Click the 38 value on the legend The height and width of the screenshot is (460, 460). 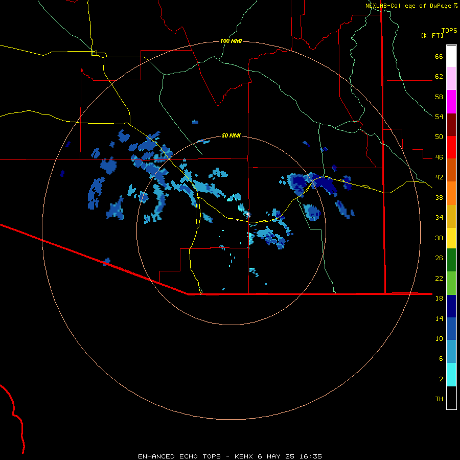click(439, 197)
